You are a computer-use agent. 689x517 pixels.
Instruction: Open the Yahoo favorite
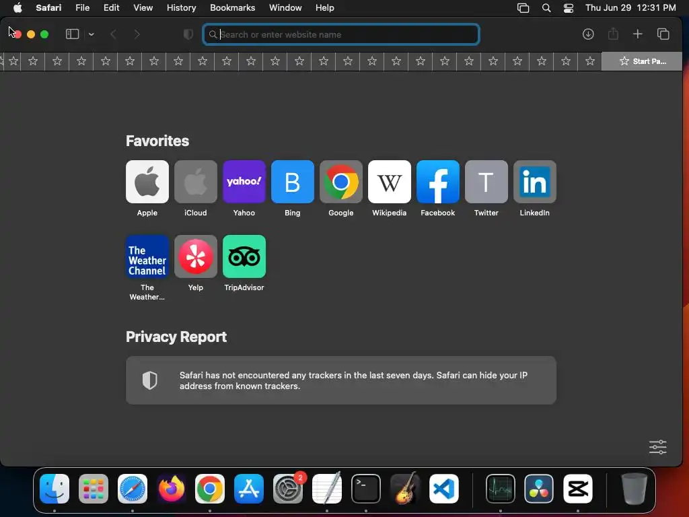click(244, 182)
